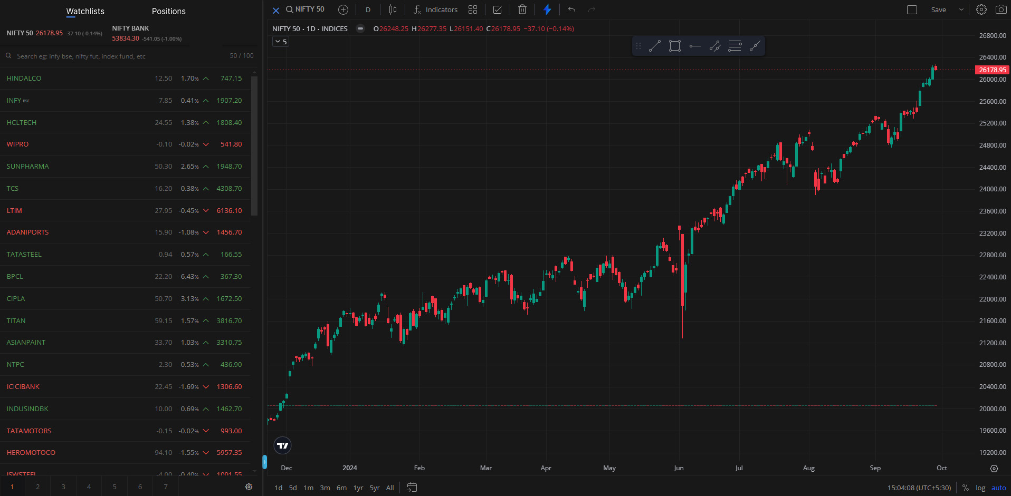Toggle auto scale for price axis
The image size is (1011, 496).
click(x=998, y=488)
